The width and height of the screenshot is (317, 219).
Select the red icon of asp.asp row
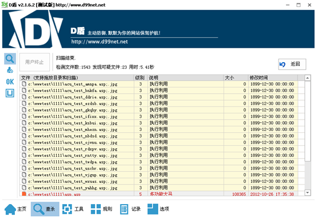pyautogui.click(x=24, y=194)
